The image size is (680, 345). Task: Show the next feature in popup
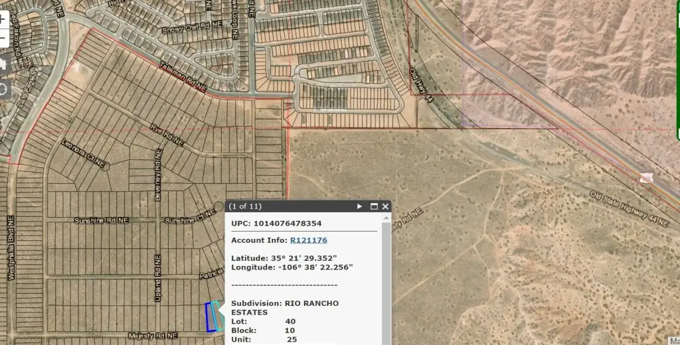[x=360, y=206]
